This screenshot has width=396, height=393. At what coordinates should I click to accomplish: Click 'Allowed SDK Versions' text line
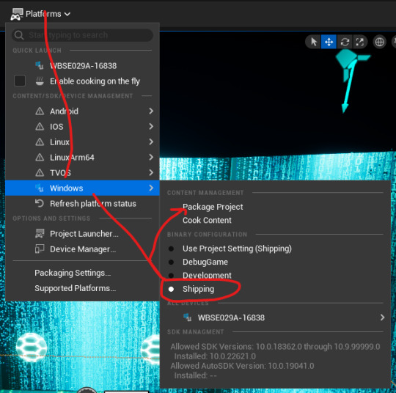[x=275, y=347]
